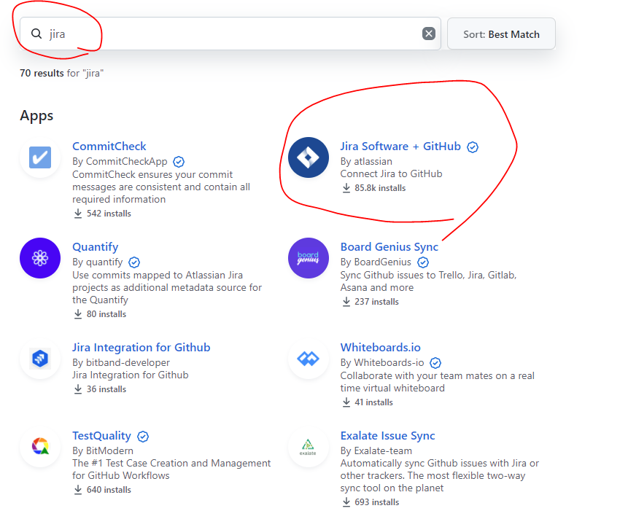Open the Whiteboards.io link

coord(381,347)
